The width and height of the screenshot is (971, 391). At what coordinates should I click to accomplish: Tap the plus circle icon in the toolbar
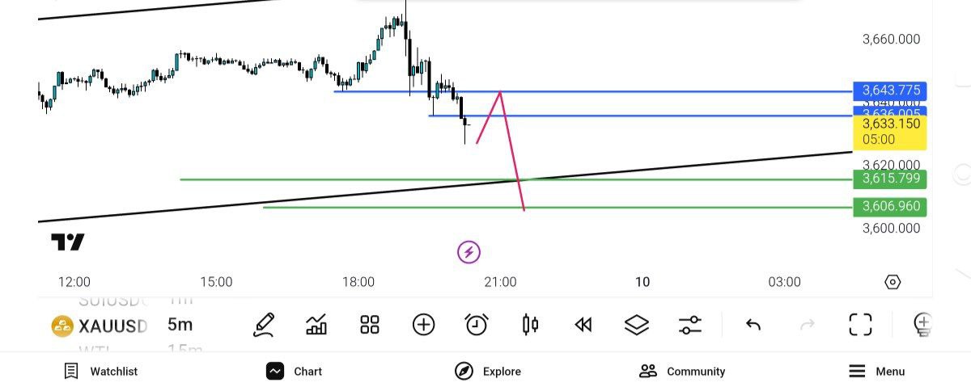coord(423,325)
